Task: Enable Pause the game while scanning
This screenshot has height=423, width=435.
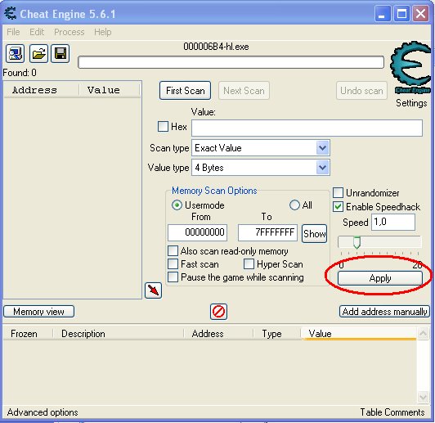Action: (x=173, y=277)
